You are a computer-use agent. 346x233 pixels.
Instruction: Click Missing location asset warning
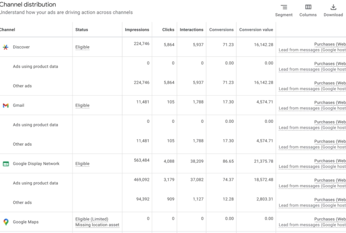(x=97, y=225)
